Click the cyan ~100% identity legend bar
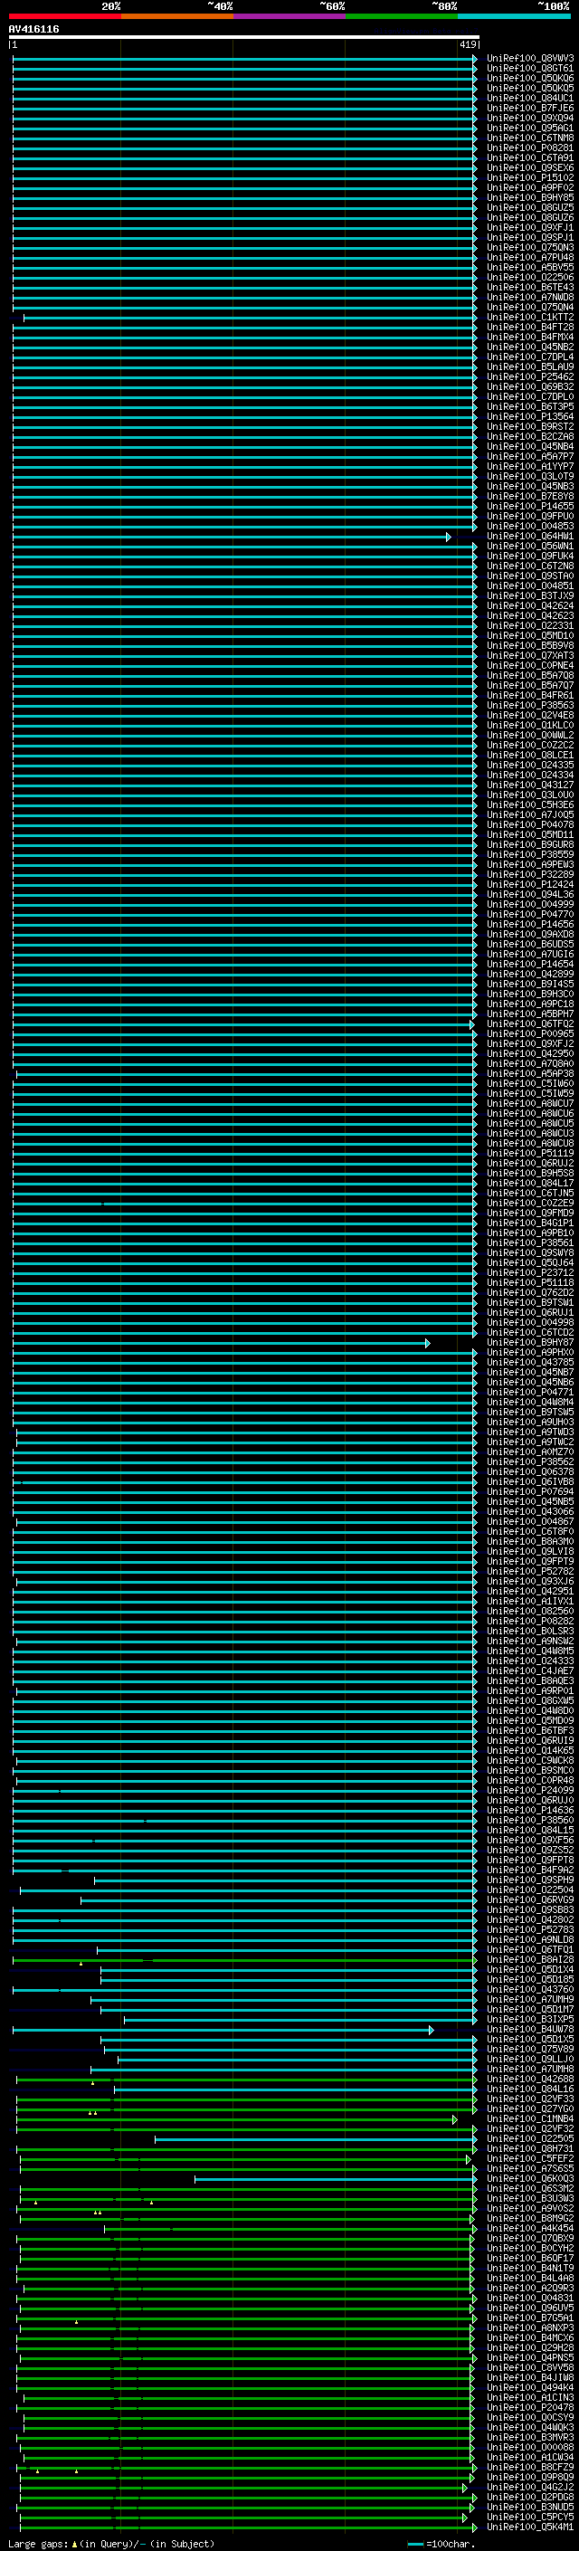This screenshot has height=2551, width=579. (x=515, y=16)
